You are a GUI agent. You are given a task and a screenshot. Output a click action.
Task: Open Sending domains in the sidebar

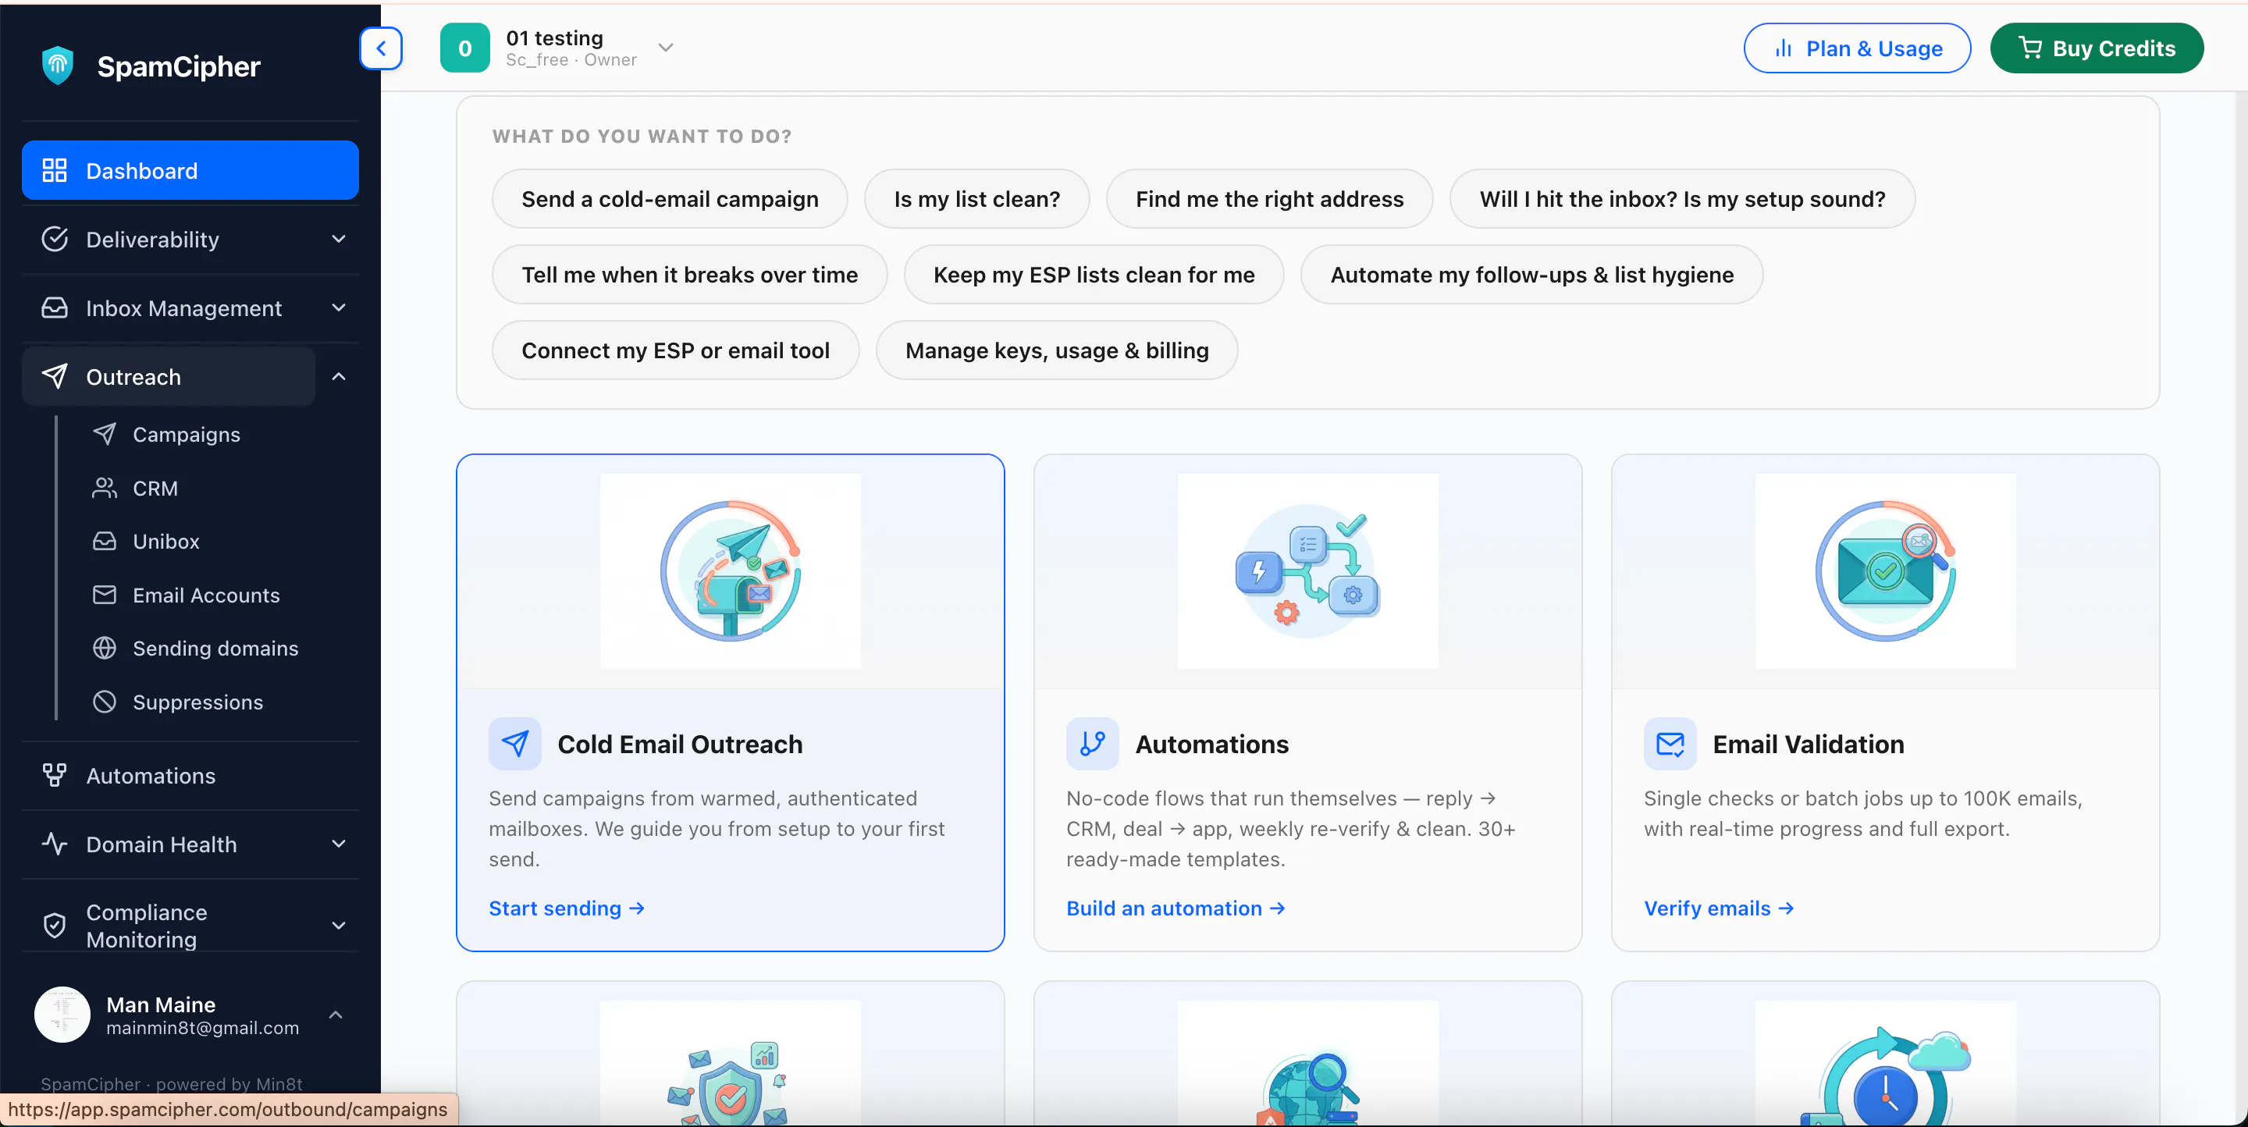click(x=215, y=648)
